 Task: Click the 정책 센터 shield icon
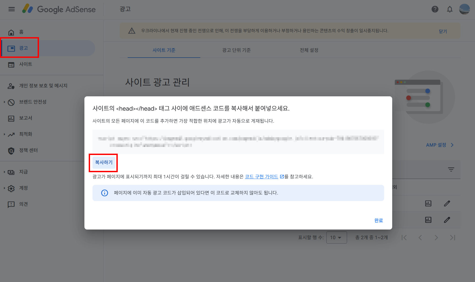[11, 151]
